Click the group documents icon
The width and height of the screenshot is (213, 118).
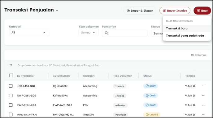[x=11, y=65]
